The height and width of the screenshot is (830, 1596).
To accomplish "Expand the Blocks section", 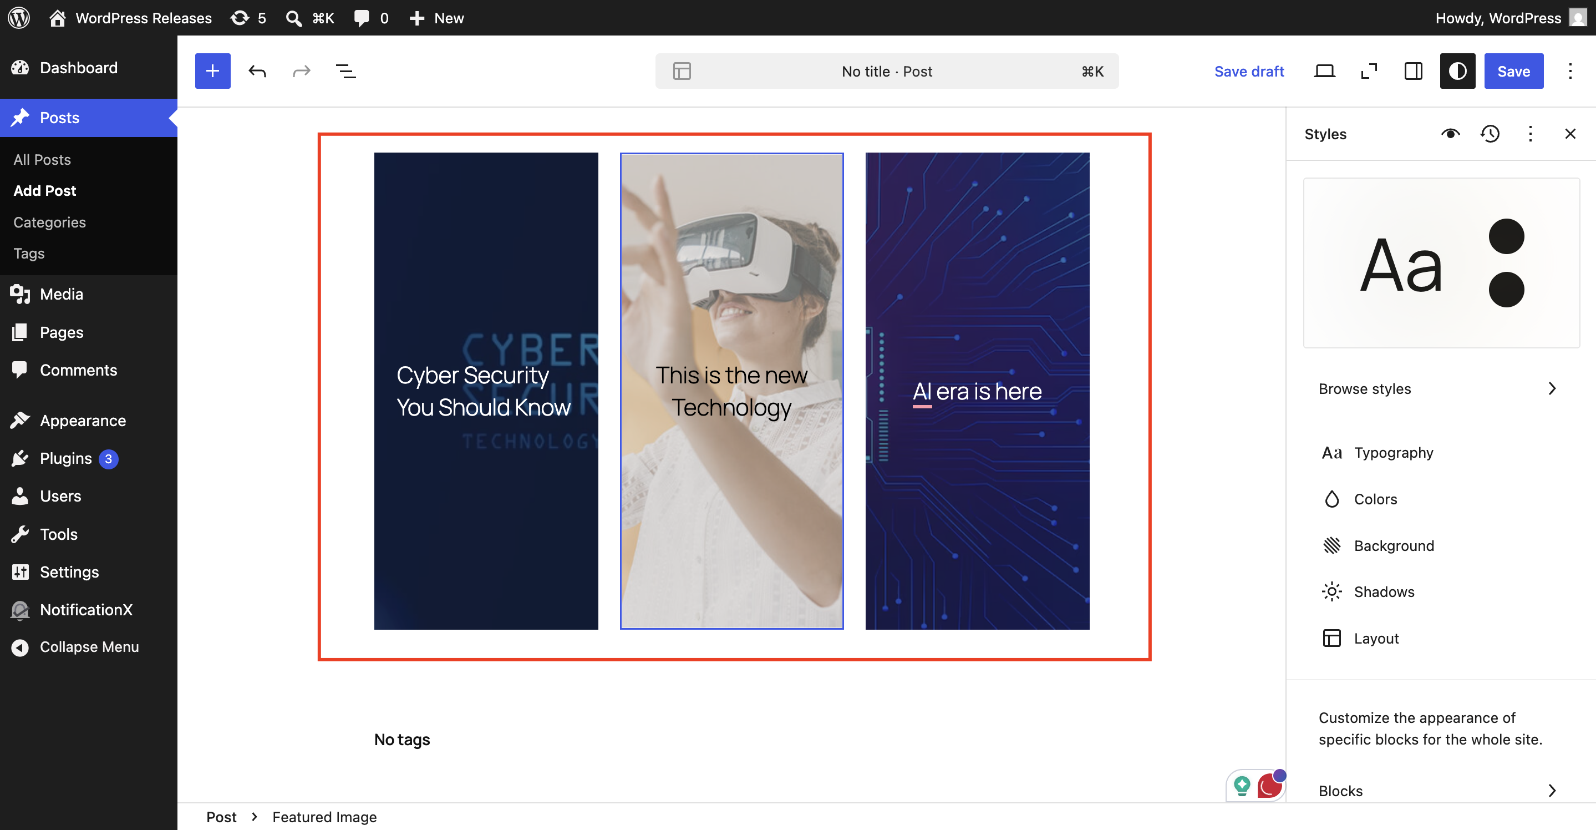I will pyautogui.click(x=1437, y=790).
